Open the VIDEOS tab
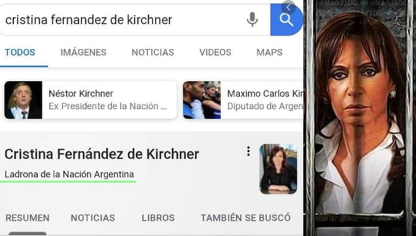This screenshot has height=236, width=416. tap(215, 52)
